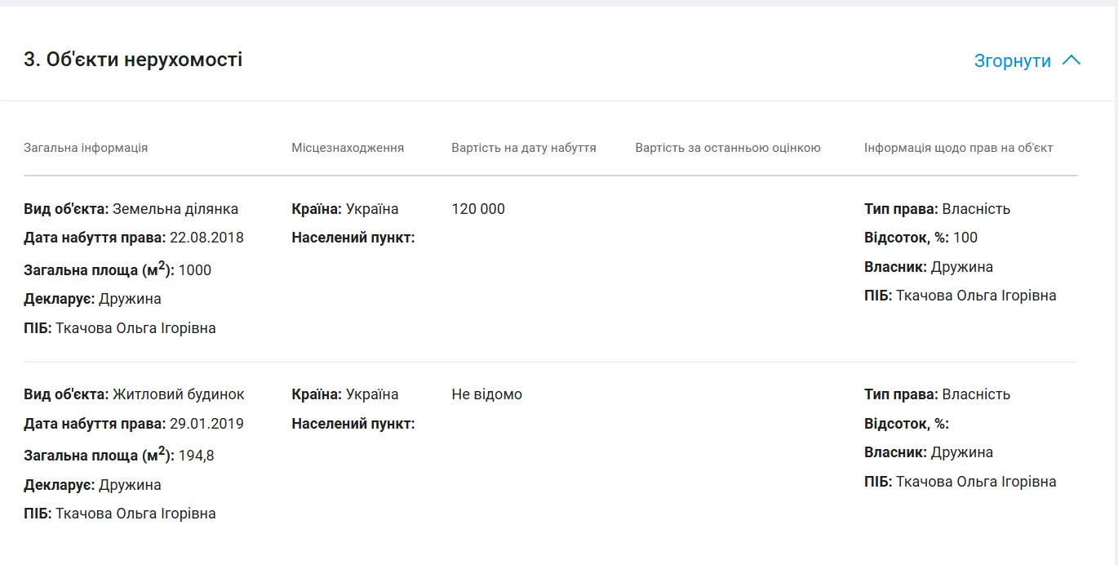Viewport: 1118px width, 565px height.
Task: Click the Інформація щодо прав на об'єкт header
Action: [959, 148]
